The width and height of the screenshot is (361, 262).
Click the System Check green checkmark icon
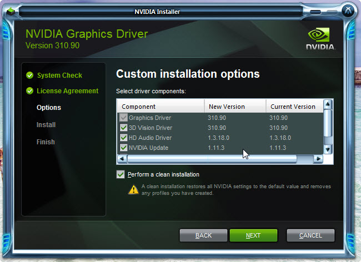[x=29, y=75]
